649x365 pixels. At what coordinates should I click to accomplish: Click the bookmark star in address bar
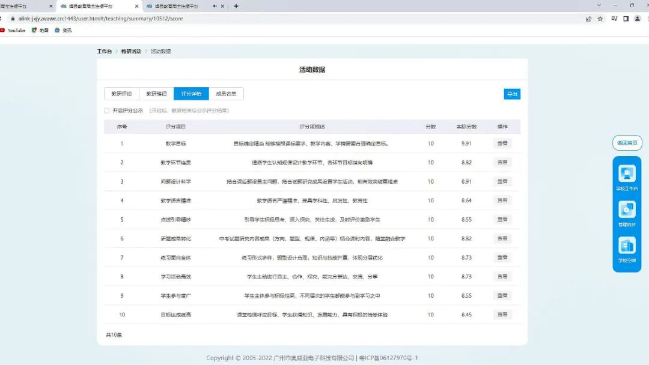click(x=600, y=19)
